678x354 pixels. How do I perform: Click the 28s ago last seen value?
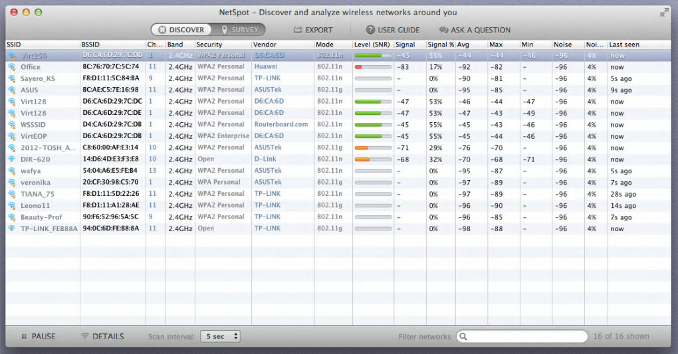tap(623, 194)
